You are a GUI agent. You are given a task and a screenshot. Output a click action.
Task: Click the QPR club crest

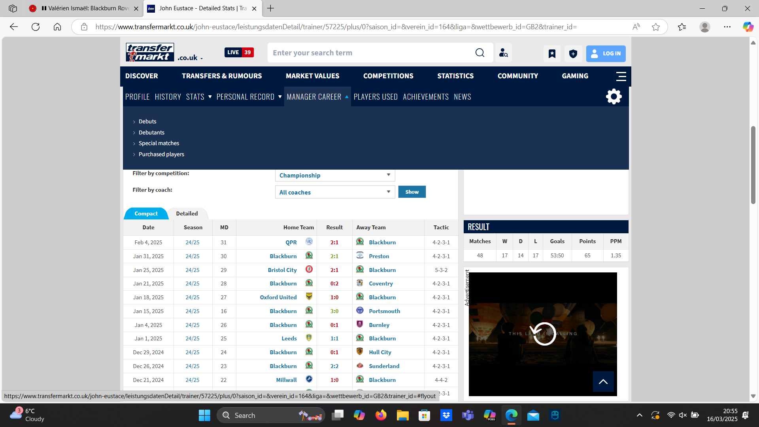tap(309, 242)
